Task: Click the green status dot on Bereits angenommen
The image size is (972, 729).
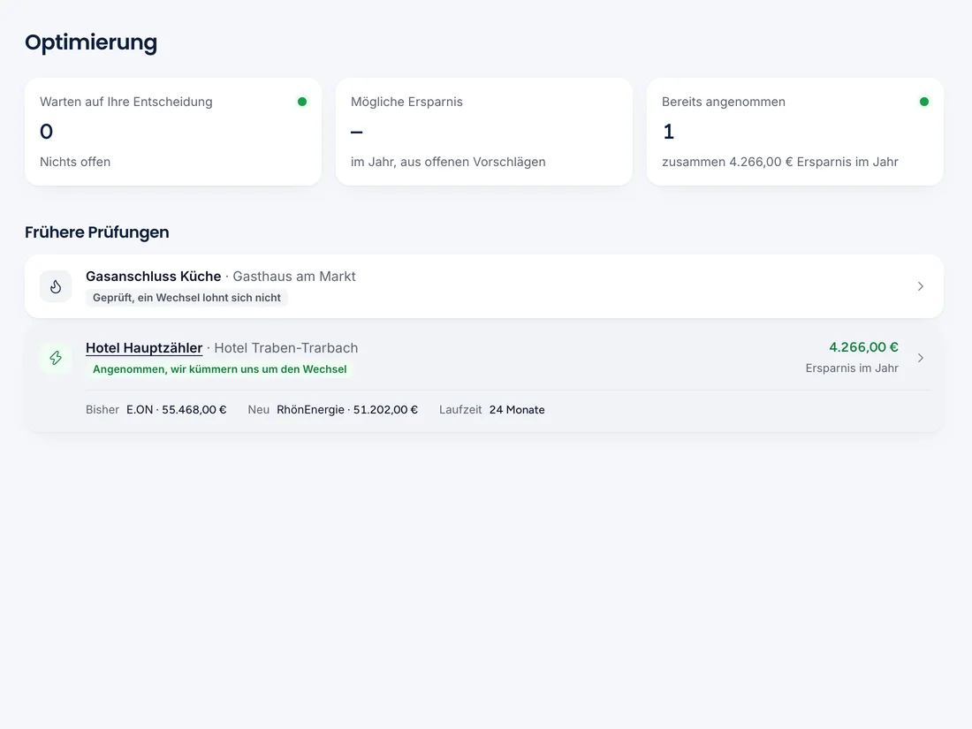Action: tap(923, 102)
